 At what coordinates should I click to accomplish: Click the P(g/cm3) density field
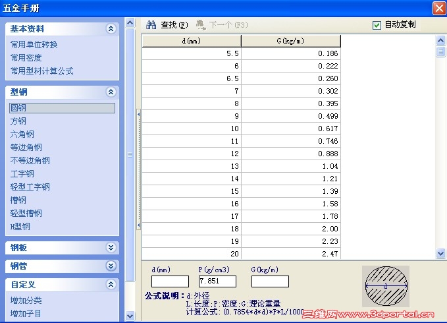(217, 281)
